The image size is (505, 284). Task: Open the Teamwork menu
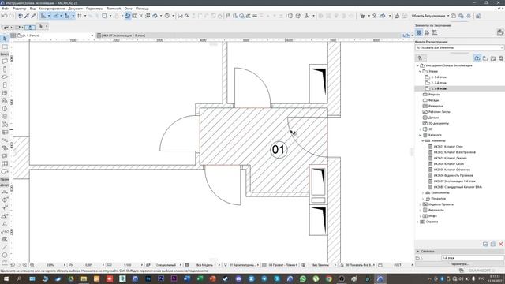[x=114, y=9]
